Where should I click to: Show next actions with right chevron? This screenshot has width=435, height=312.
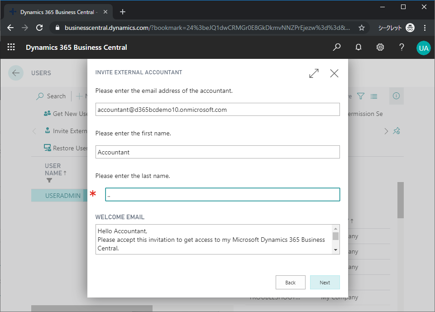386,131
